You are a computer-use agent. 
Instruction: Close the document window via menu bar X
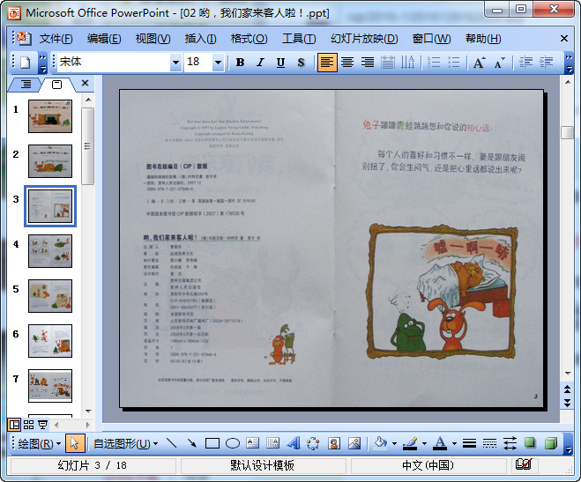[x=564, y=39]
